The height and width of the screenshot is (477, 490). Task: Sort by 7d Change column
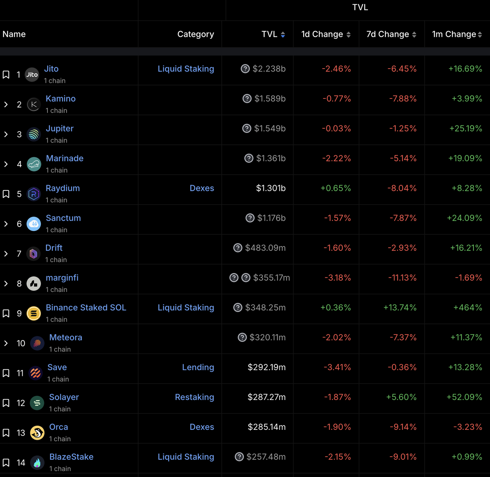(x=414, y=34)
